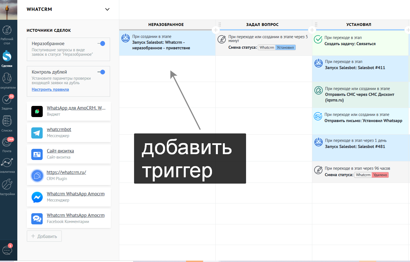The height and width of the screenshot is (262, 410).
Task: Click the Telegram whatcrmbot icon
Action: (37, 133)
